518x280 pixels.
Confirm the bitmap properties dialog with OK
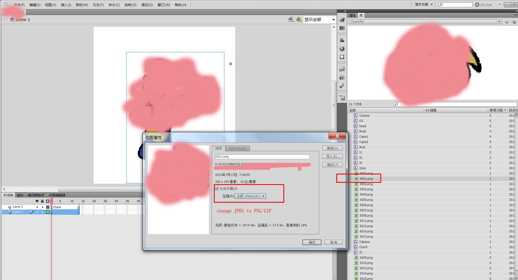click(312, 242)
